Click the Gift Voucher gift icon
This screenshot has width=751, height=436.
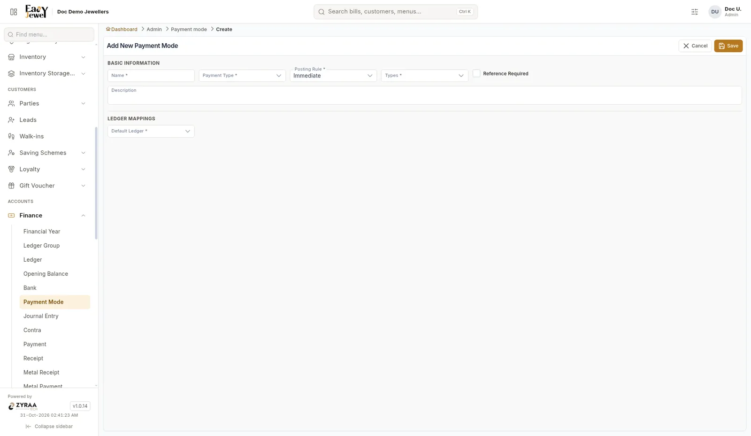pyautogui.click(x=11, y=186)
